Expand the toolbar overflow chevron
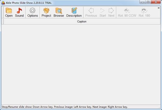 pyautogui.click(x=158, y=8)
